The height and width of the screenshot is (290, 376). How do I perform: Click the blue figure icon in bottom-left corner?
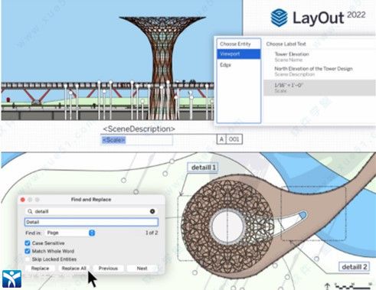(11, 279)
